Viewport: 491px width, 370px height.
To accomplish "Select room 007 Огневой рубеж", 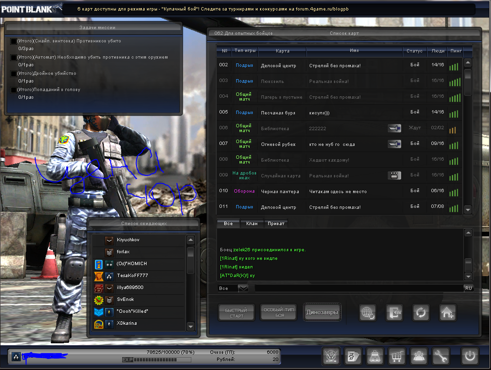I will [x=339, y=144].
